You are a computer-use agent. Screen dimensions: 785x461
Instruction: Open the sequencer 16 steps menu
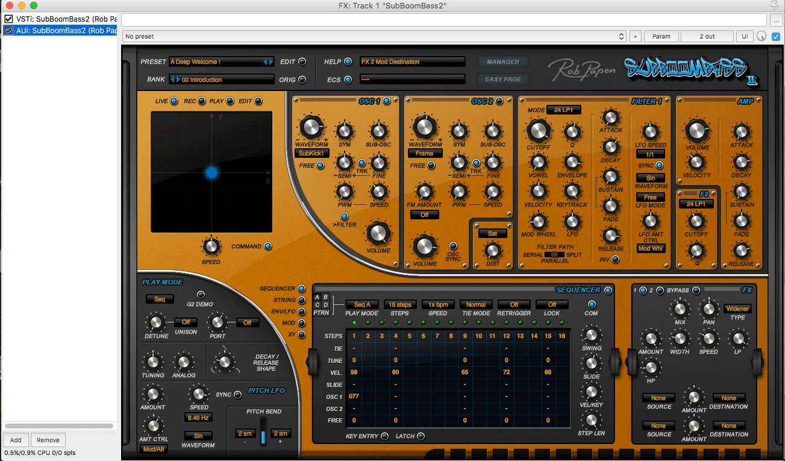point(400,304)
